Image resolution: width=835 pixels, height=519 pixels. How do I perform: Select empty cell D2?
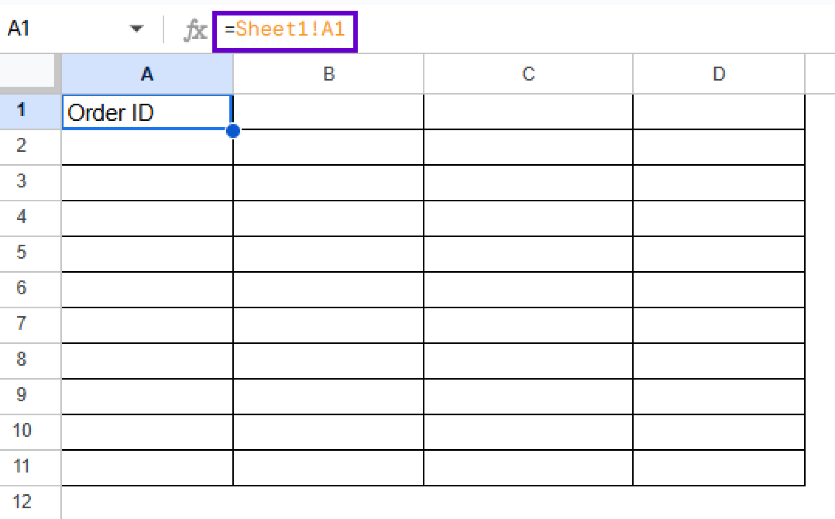pos(719,147)
